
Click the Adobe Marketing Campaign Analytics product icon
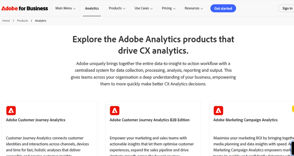(218, 110)
